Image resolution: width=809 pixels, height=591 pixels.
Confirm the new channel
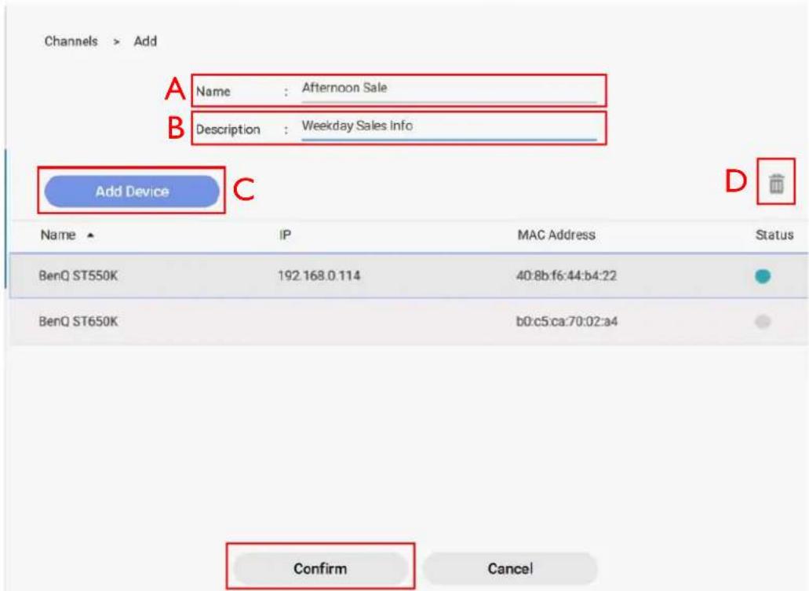(320, 568)
